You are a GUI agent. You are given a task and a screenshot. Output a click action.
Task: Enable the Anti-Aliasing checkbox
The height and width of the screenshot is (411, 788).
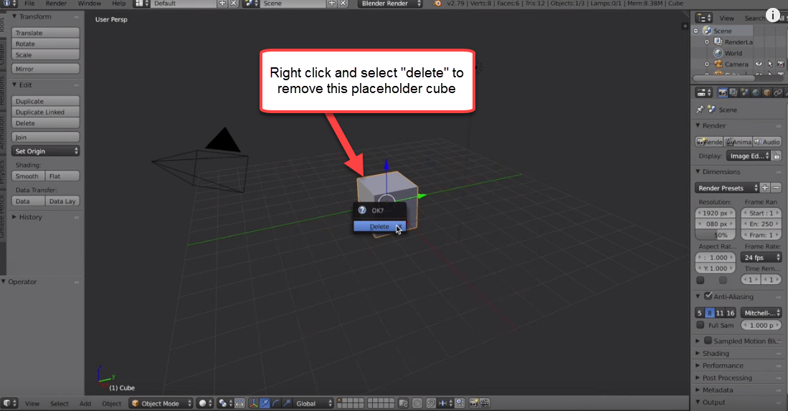(x=708, y=296)
